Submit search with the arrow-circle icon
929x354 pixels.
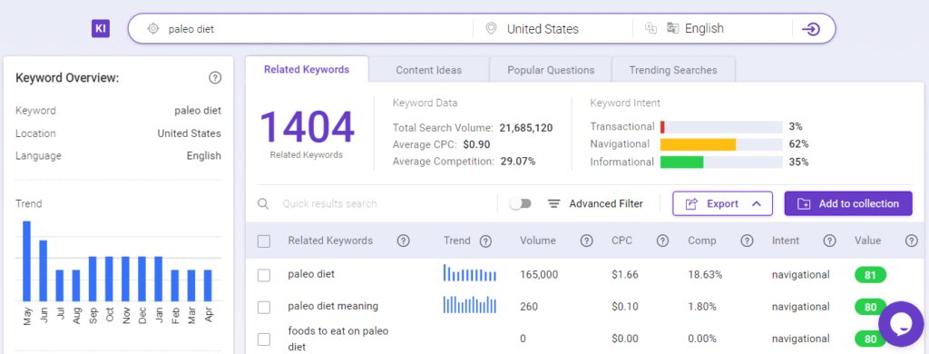tap(810, 29)
